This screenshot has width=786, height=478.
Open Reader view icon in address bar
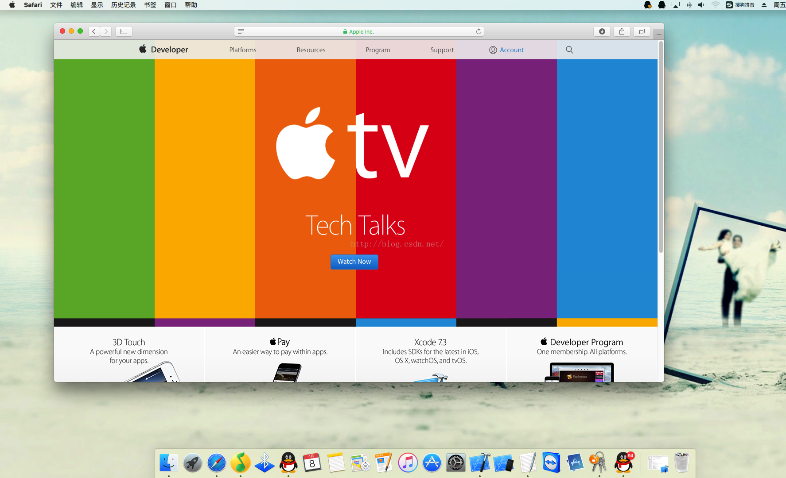[x=241, y=31]
